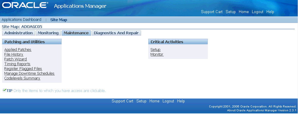Select Site Map in the navigation bar

pos(59,20)
